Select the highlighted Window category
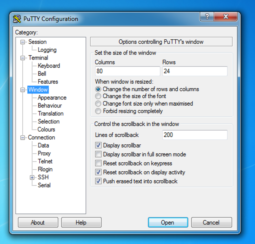This screenshot has width=255, height=244. [38, 90]
